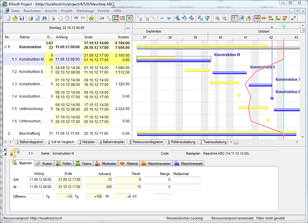Open the Ansicht menu
This screenshot has width=308, height=223.
tap(51, 11)
